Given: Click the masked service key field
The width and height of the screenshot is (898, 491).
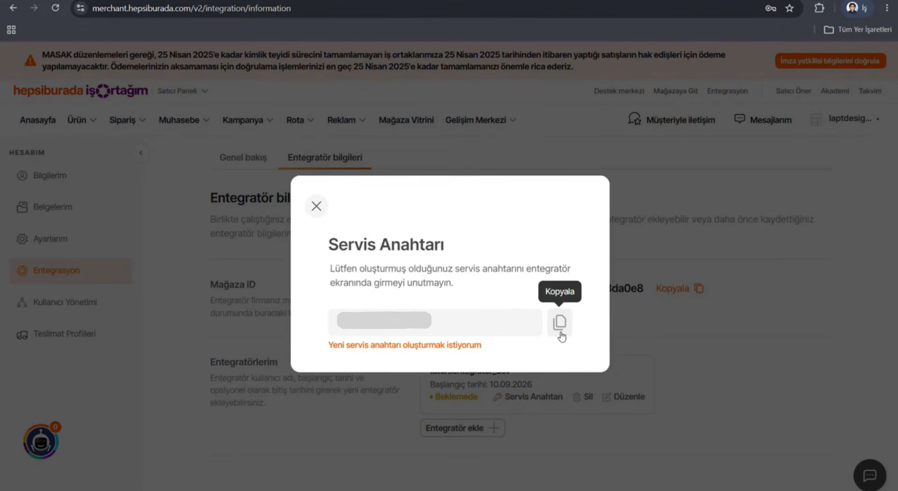Looking at the screenshot, I should point(435,322).
